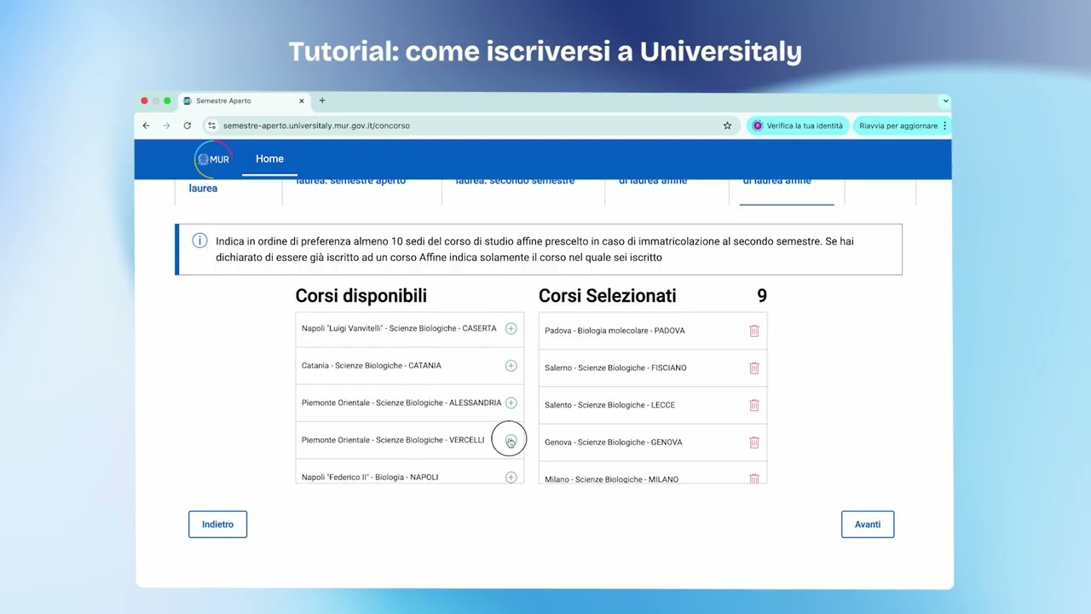The image size is (1091, 614).
Task: Open browser tab list dropdown arrow
Action: [x=944, y=101]
